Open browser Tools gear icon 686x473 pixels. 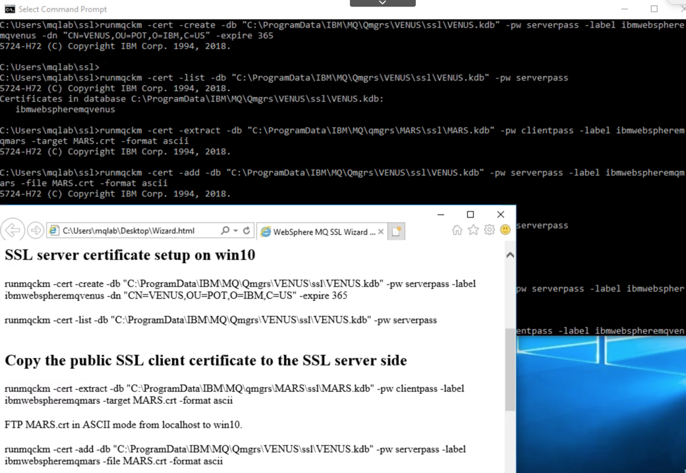490,230
